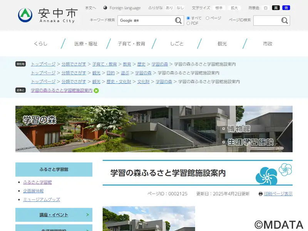Click 文化財 breadcrumb link before 学習の森
The width and height of the screenshot is (308, 231).
pyautogui.click(x=143, y=82)
